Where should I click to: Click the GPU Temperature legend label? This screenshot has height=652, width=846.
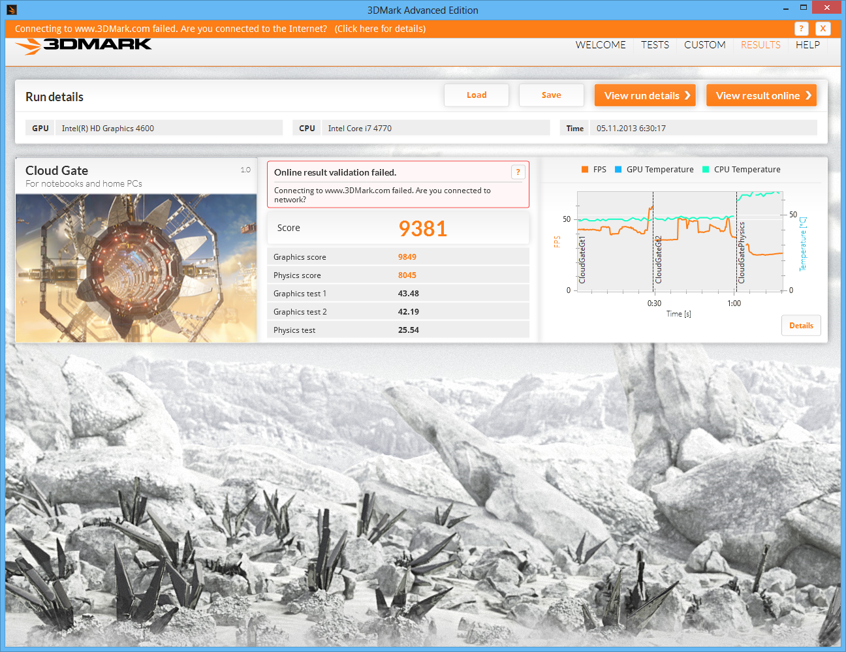coord(660,170)
